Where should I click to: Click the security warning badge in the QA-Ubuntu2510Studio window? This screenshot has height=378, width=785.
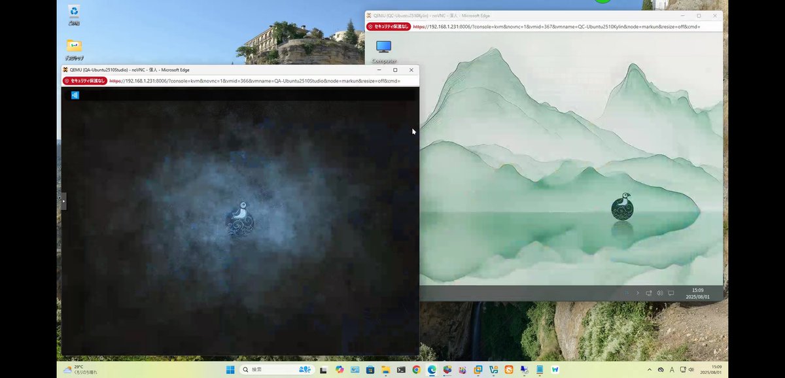pyautogui.click(x=84, y=81)
